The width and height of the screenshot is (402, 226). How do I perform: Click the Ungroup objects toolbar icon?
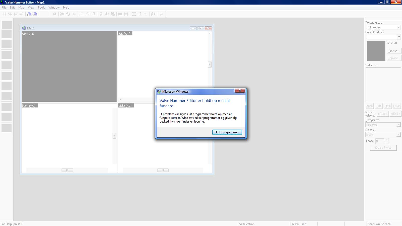coord(68,14)
